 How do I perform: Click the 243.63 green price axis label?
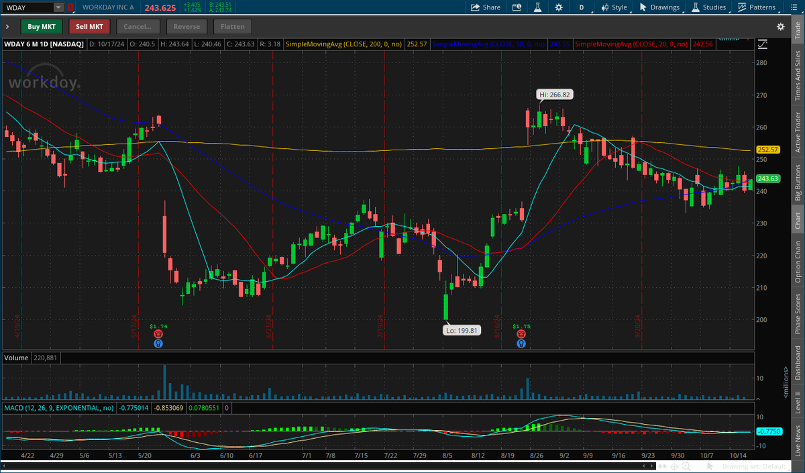767,178
